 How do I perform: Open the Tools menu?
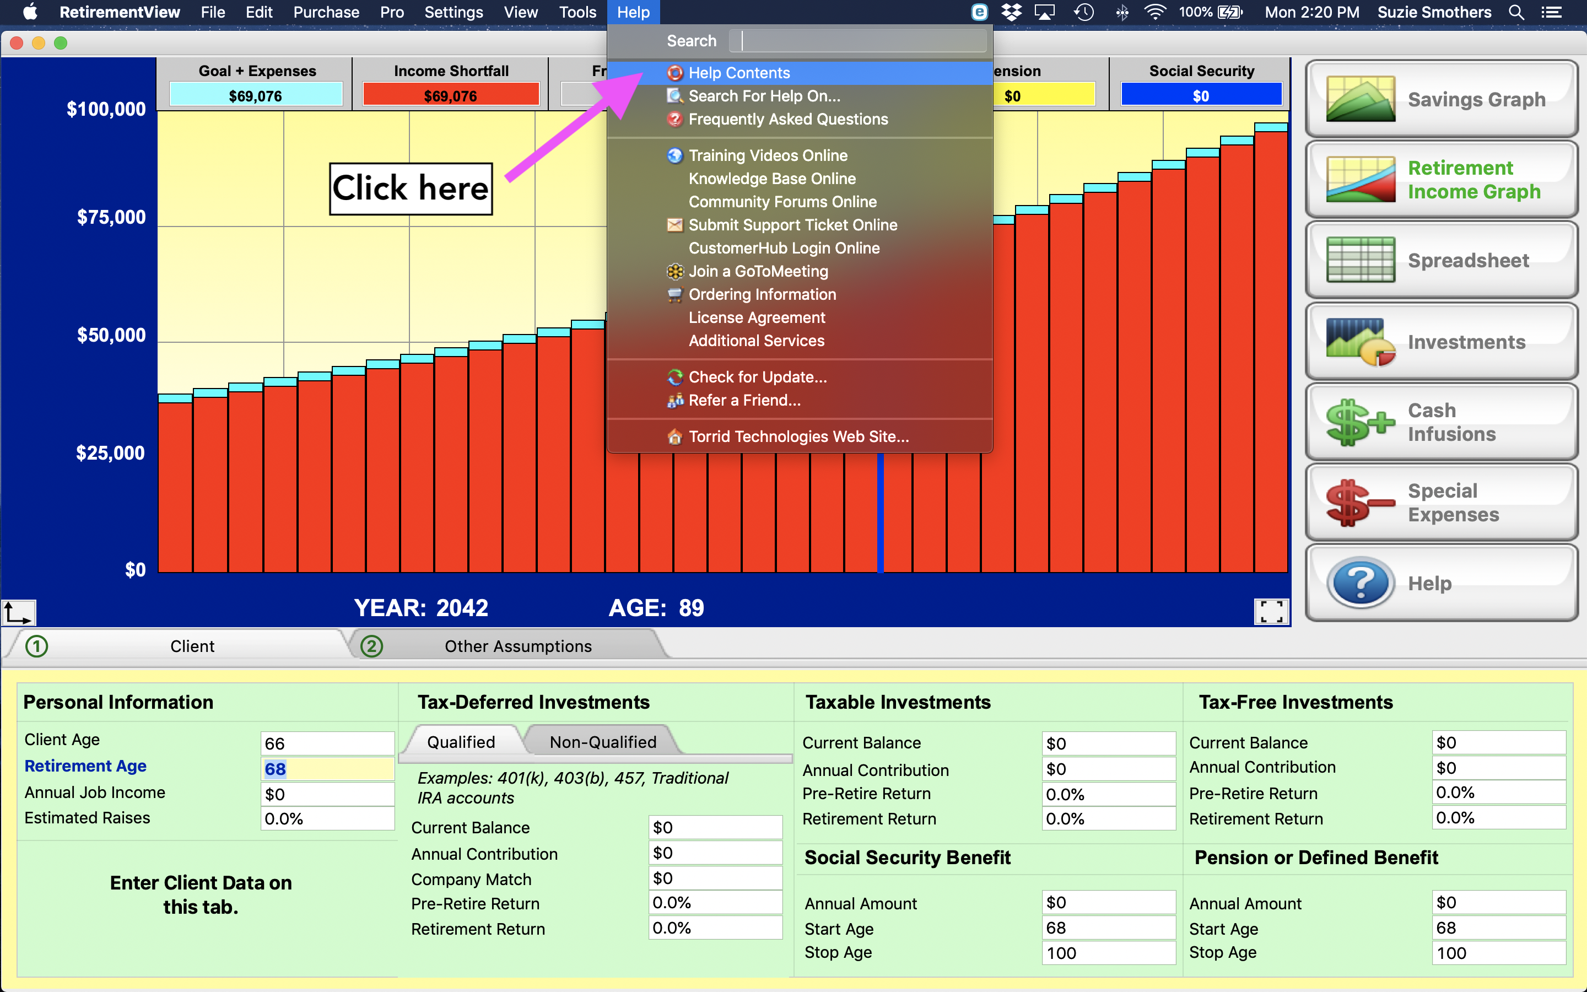577,12
